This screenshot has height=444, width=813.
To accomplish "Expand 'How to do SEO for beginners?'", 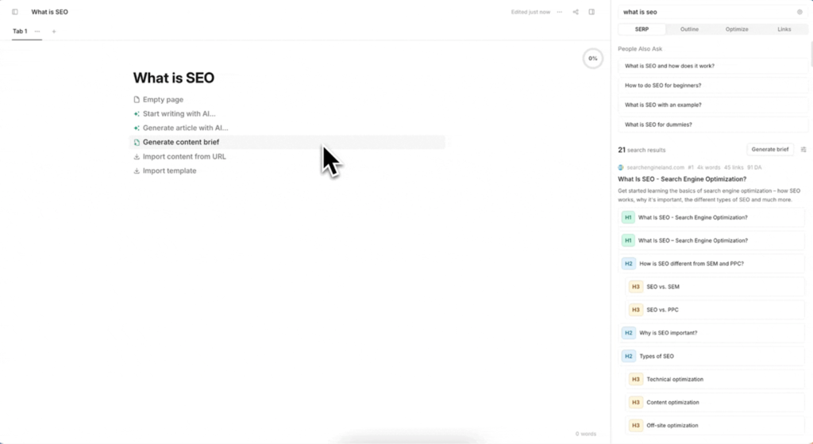I will click(x=712, y=86).
